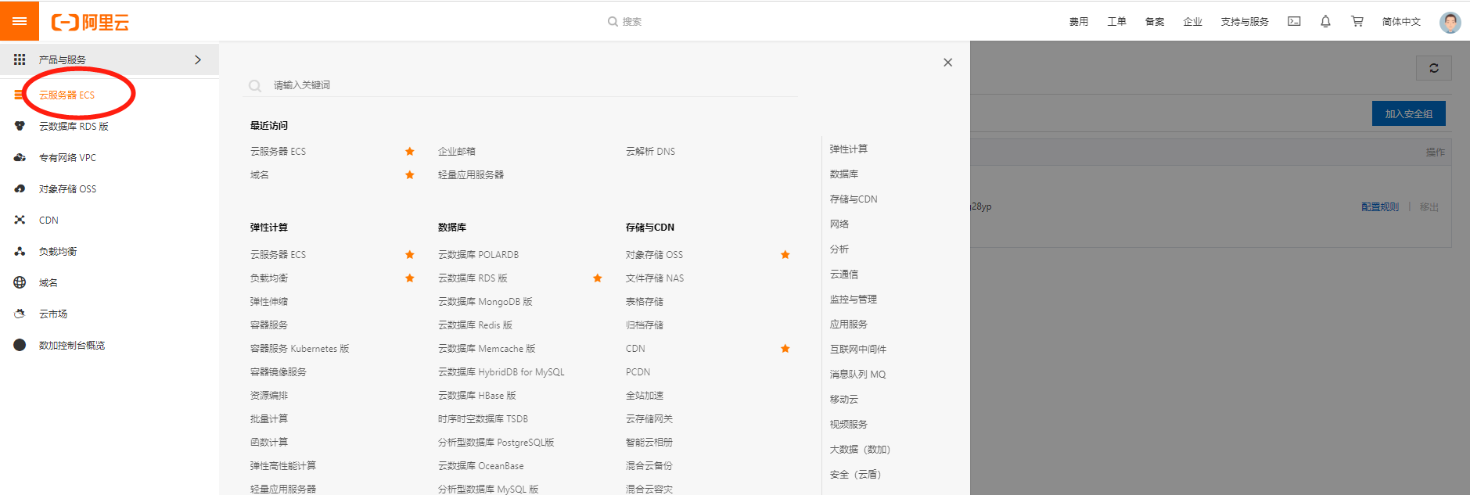Open the 备案 menu
1470x495 pixels.
tap(1155, 22)
